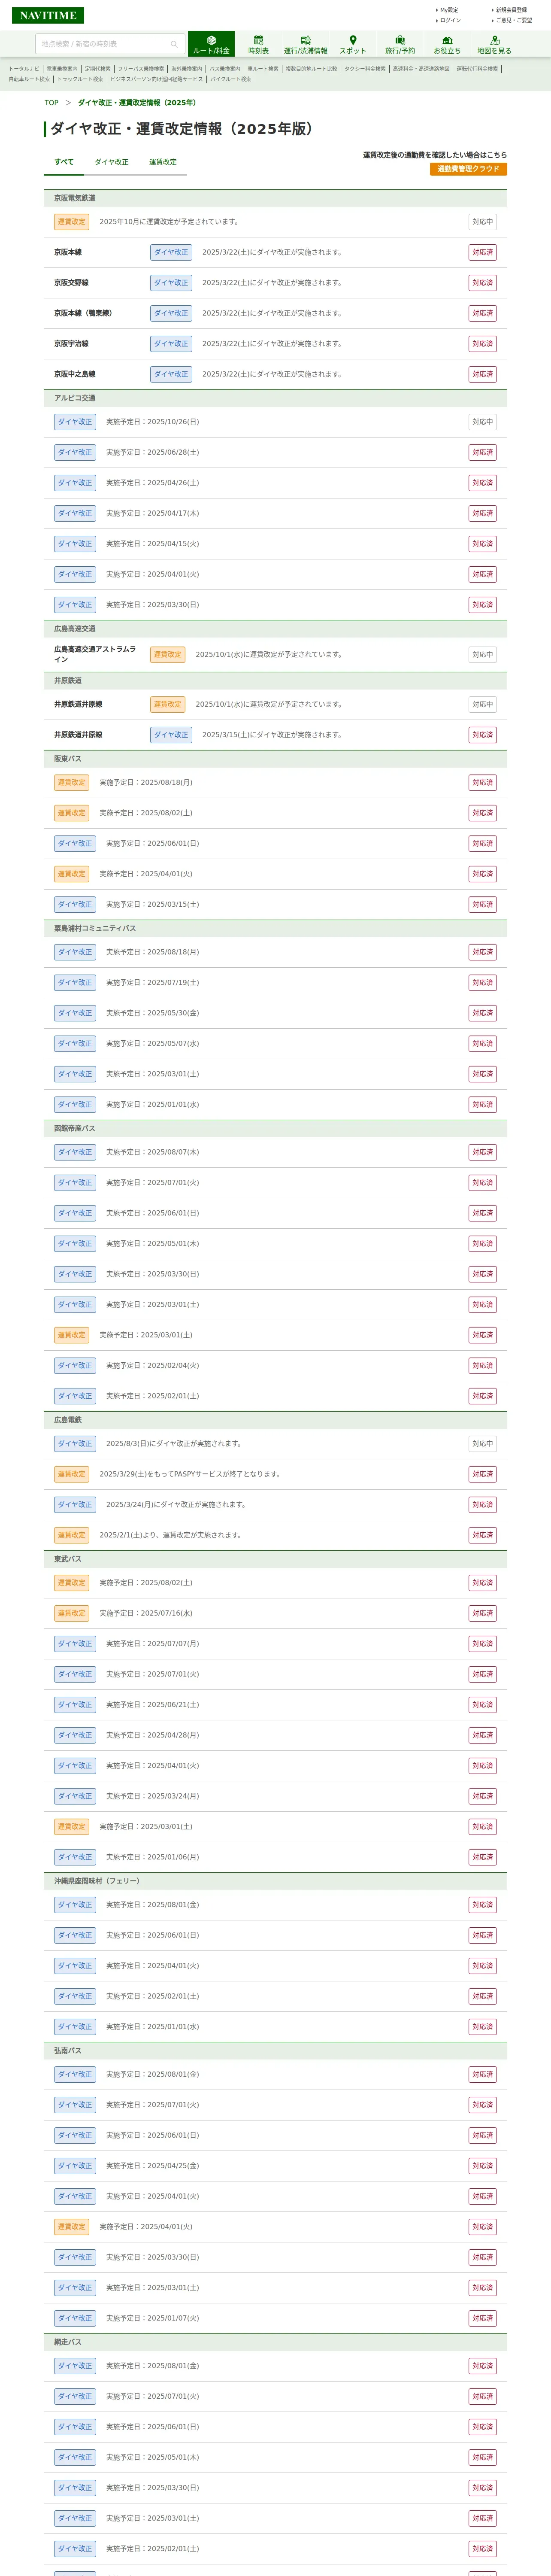Open 粟島浦村コミュニティバス 2025/05/30(金) entry
Screen dimensions: 551x2576
275,1013
